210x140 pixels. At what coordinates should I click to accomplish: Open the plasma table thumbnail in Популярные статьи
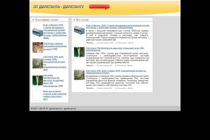point(38,31)
